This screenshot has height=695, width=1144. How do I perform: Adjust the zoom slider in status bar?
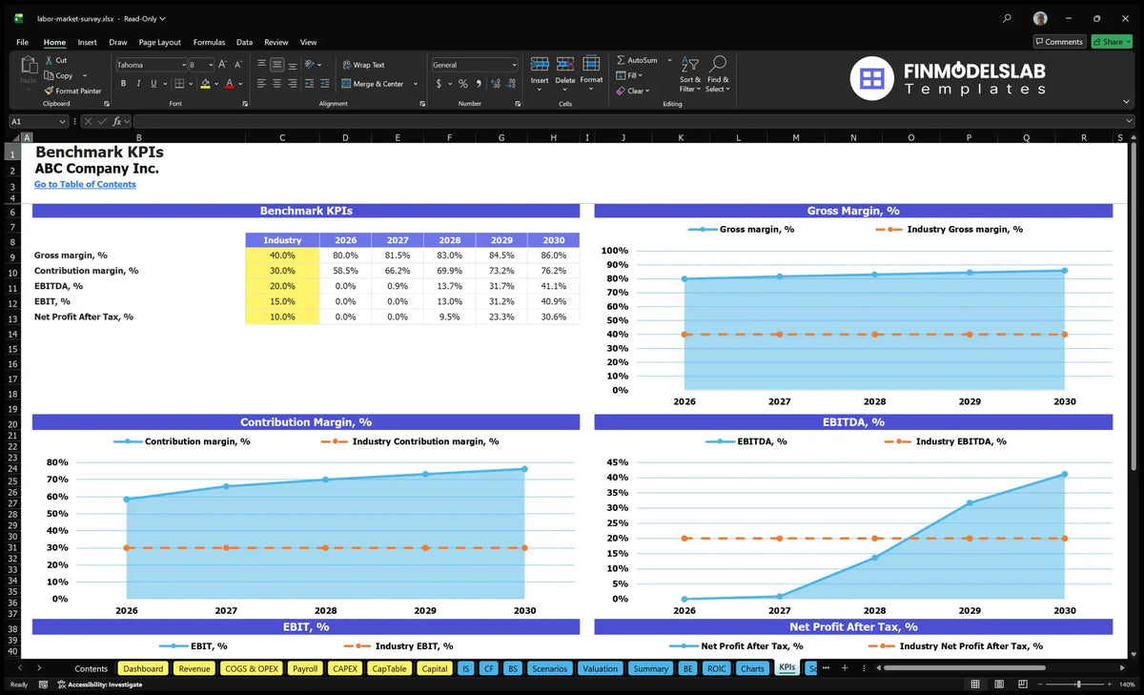coord(1079,685)
